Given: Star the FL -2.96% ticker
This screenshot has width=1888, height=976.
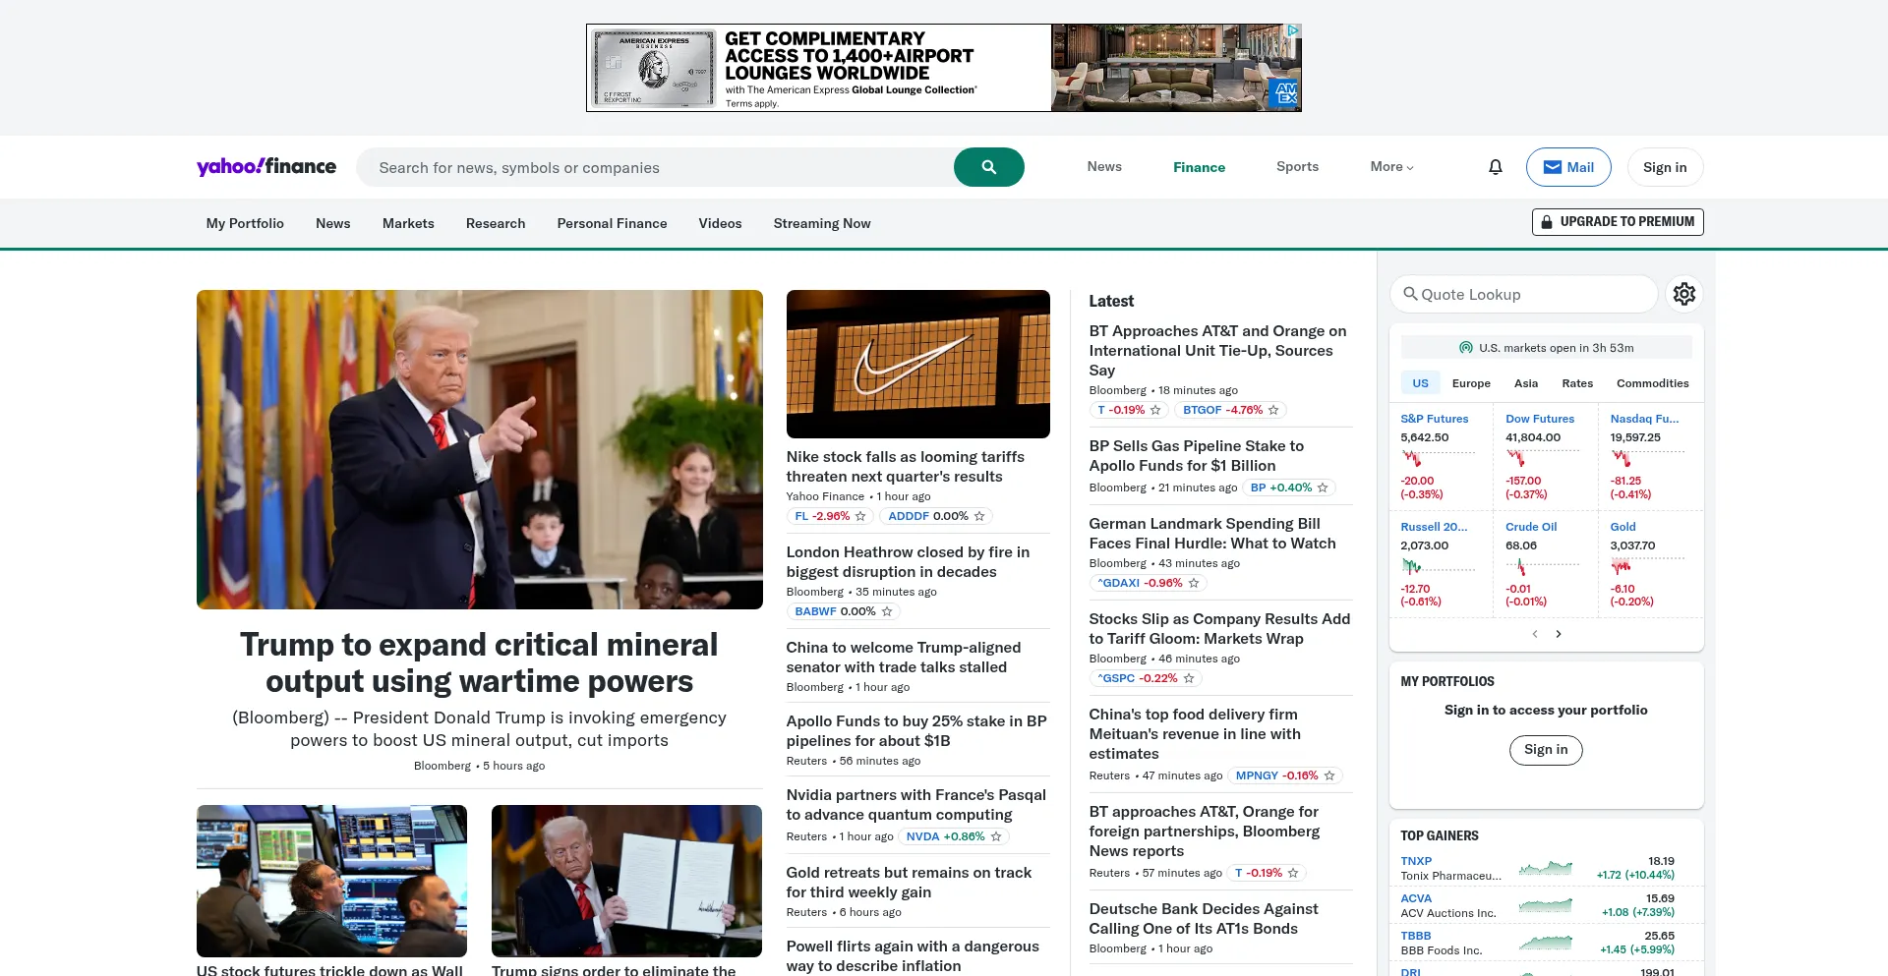Looking at the screenshot, I should point(860,516).
